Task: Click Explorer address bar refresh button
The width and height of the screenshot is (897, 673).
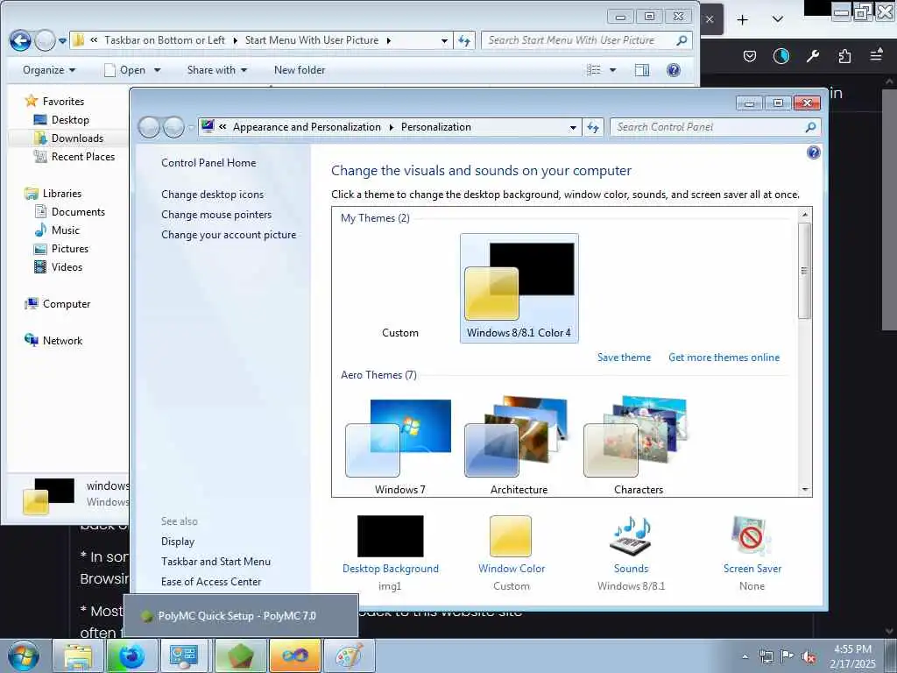Action: (x=464, y=40)
